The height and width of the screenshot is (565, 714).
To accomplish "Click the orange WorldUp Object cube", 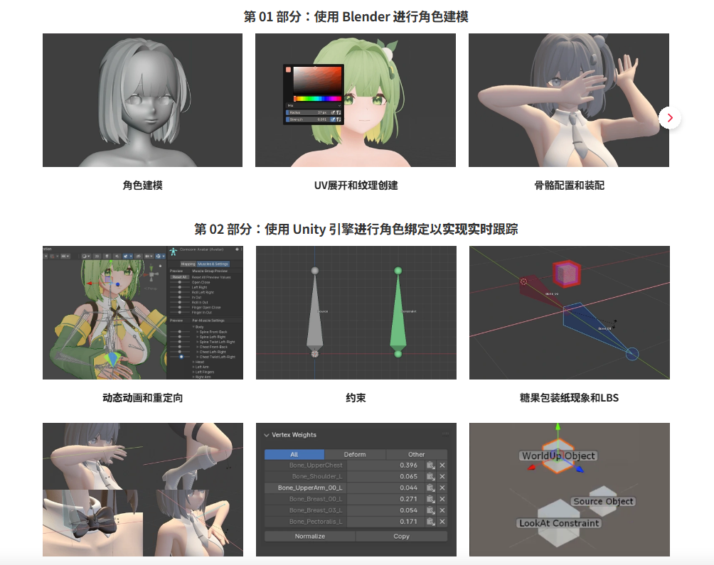I will coord(558,456).
